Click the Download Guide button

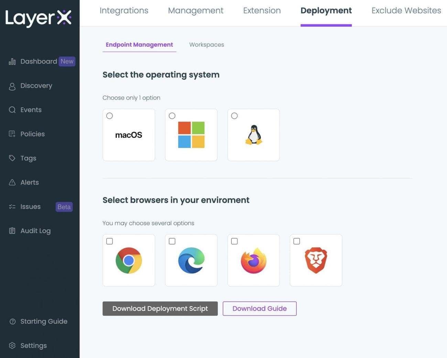coord(260,309)
